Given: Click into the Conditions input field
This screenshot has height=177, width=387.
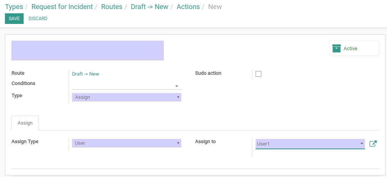Looking at the screenshot, I should click(123, 86).
